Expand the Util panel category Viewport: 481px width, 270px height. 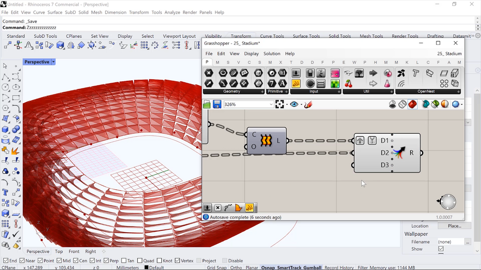coord(392,92)
